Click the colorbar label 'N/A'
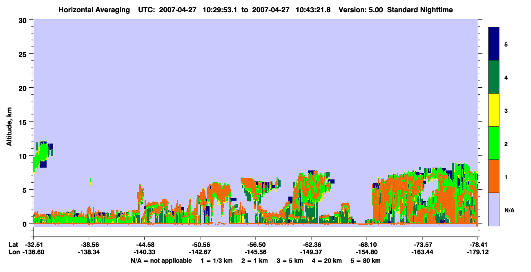531x272 pixels. 509,210
